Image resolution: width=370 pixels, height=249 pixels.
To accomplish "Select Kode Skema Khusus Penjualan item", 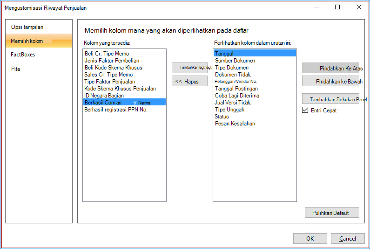I will point(124,89).
